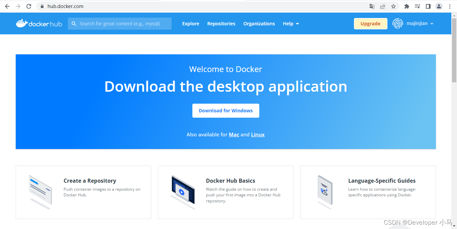
Task: Click the fingerprint user avatar
Action: (397, 24)
